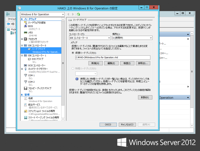Click the ネットワーク アダプター icon

pyautogui.click(x=26, y=69)
